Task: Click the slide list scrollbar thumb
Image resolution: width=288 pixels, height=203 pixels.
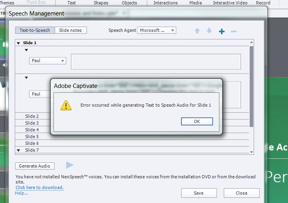Action: [251, 86]
